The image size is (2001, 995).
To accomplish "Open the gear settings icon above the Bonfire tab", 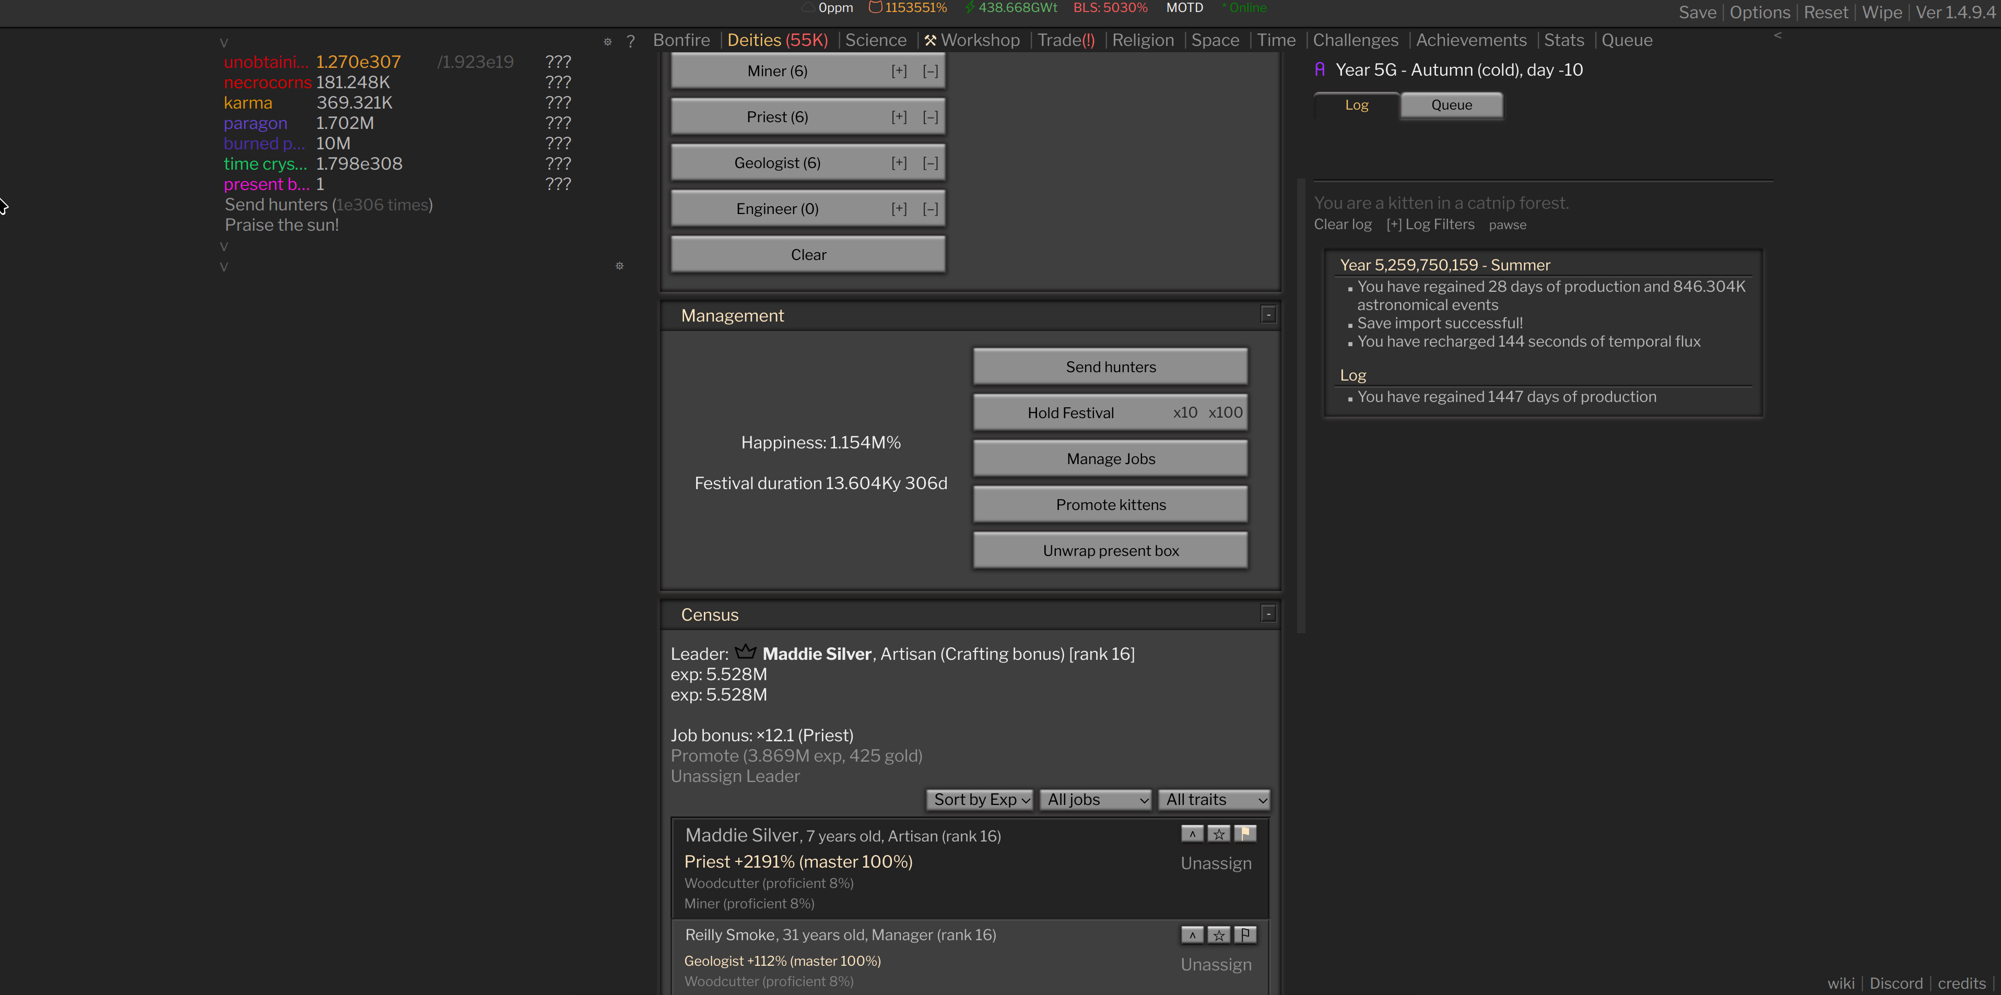I will coord(608,42).
